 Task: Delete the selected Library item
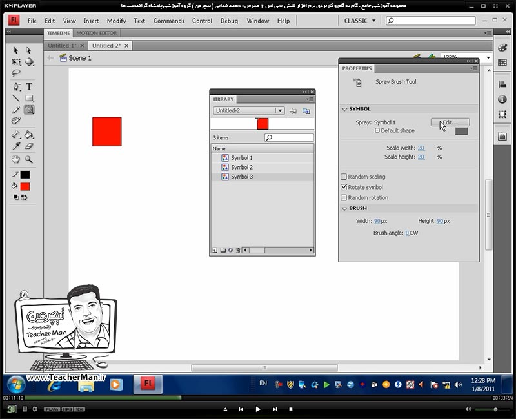pos(238,250)
